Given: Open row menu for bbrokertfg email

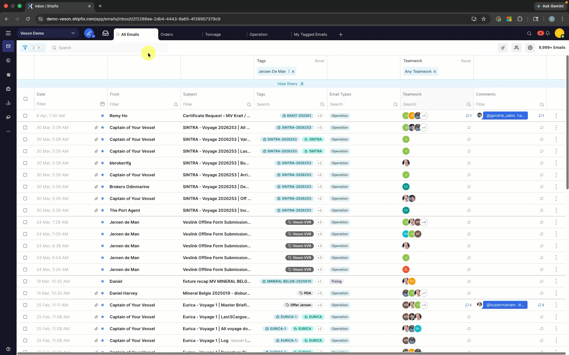Looking at the screenshot, I should (x=556, y=163).
